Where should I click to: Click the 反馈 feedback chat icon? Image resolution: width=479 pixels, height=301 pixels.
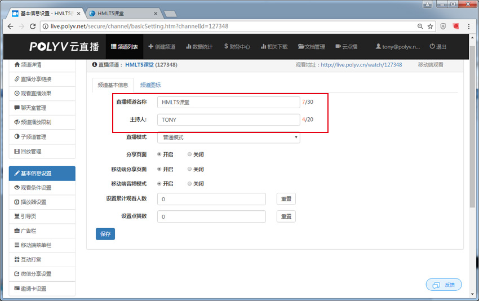[436, 285]
